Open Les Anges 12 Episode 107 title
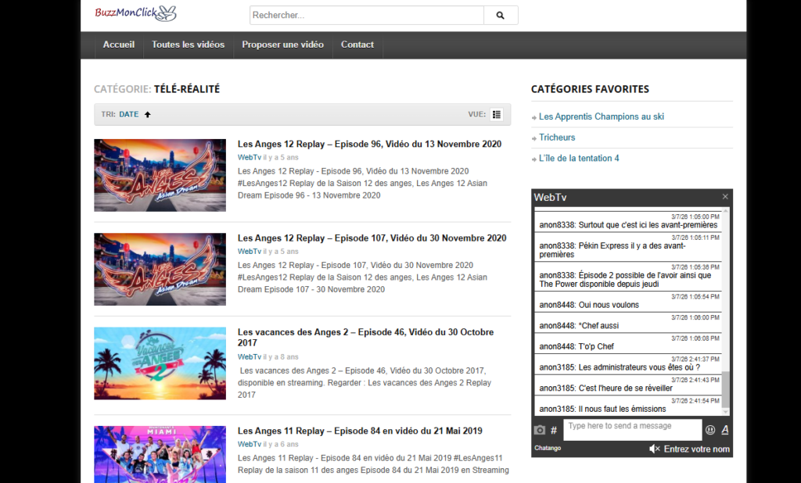The width and height of the screenshot is (801, 483). 372,238
